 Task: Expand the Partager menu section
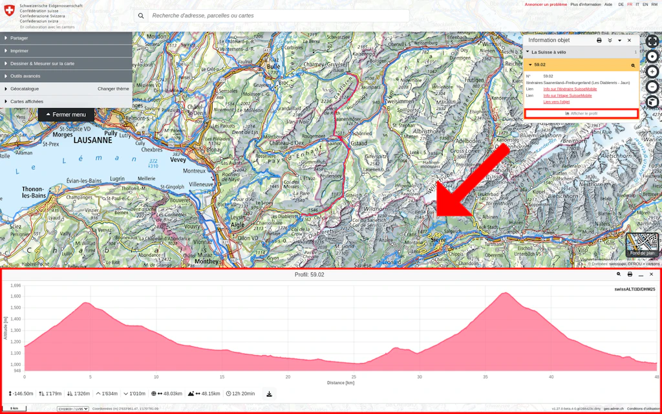(x=67, y=38)
